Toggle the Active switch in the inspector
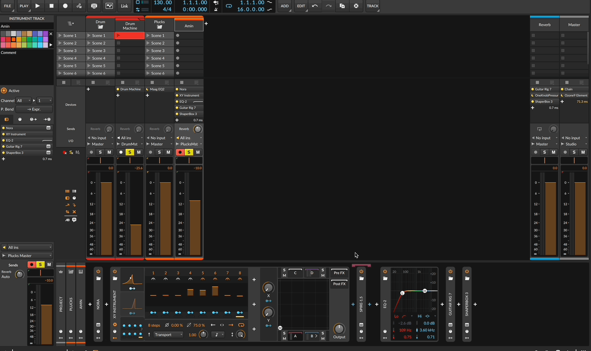The height and width of the screenshot is (351, 591). pyautogui.click(x=4, y=91)
